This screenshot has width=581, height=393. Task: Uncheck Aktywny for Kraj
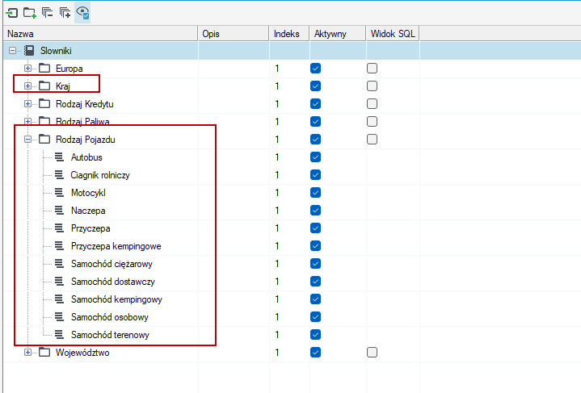315,86
